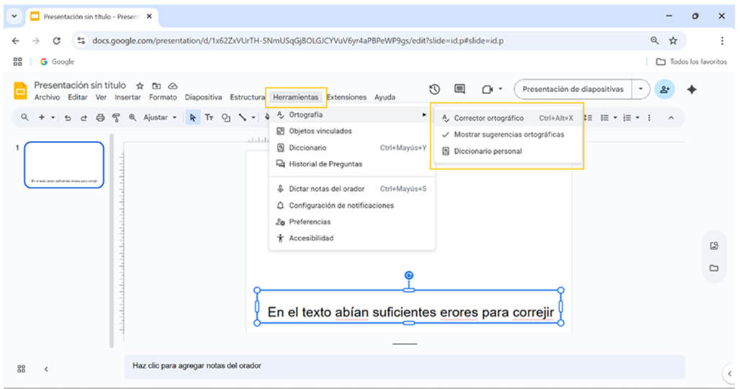The width and height of the screenshot is (741, 389).
Task: Select slide 1 thumbnail
Action: (64, 165)
